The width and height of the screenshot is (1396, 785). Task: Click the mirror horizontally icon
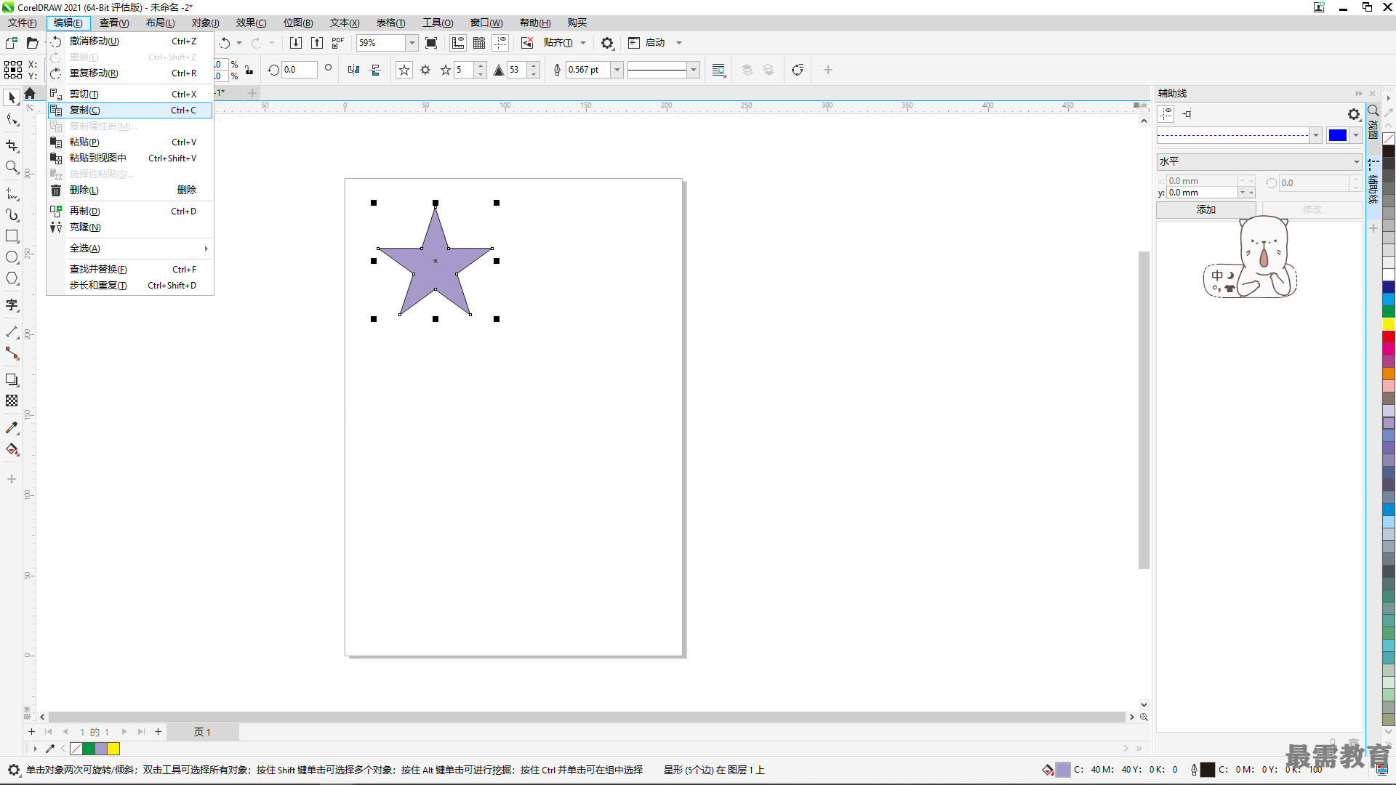click(x=353, y=70)
